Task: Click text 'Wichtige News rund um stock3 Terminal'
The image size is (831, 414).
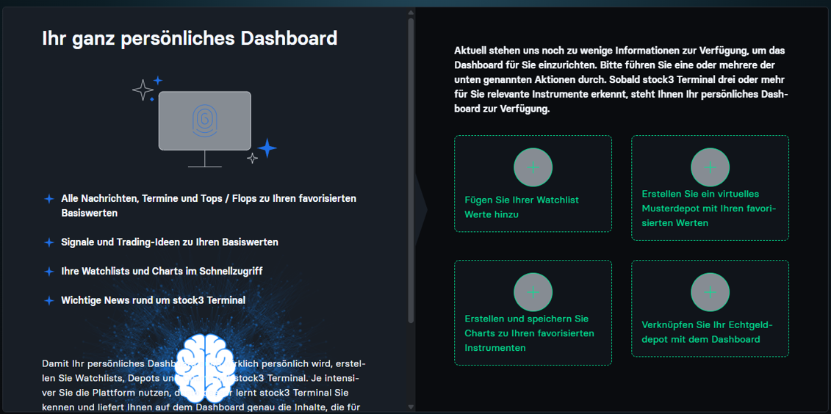Action: 153,300
